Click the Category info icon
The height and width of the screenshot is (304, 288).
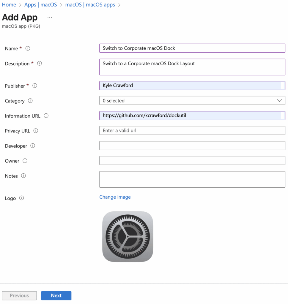pos(30,101)
